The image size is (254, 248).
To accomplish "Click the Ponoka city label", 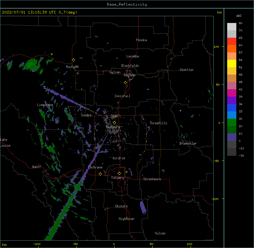I will coord(141,40).
